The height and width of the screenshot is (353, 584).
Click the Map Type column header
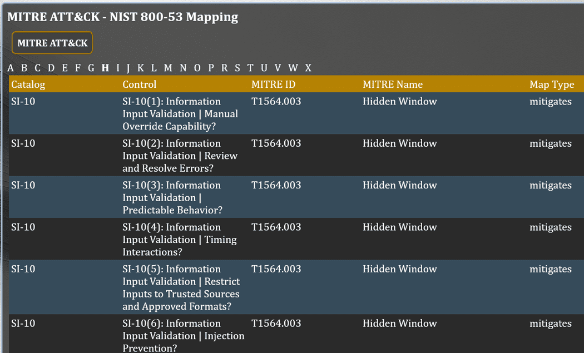pyautogui.click(x=552, y=84)
